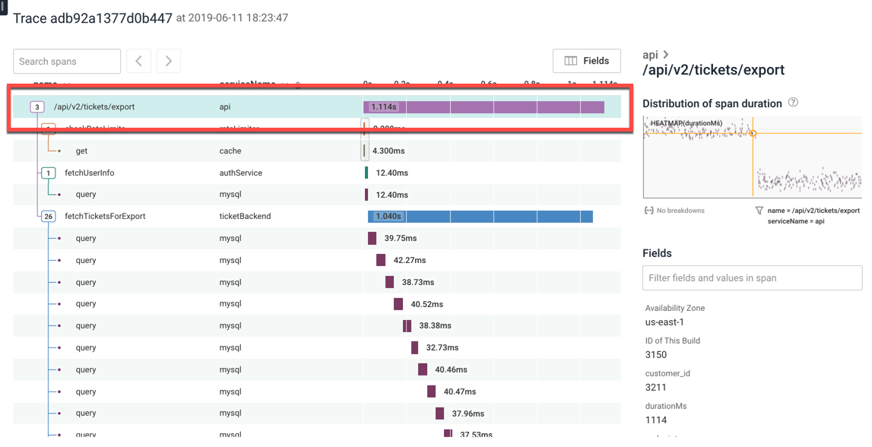Viewport: 872px width, 447px height.
Task: Select the mysql query span lasting 39.75ms
Action: (x=317, y=238)
